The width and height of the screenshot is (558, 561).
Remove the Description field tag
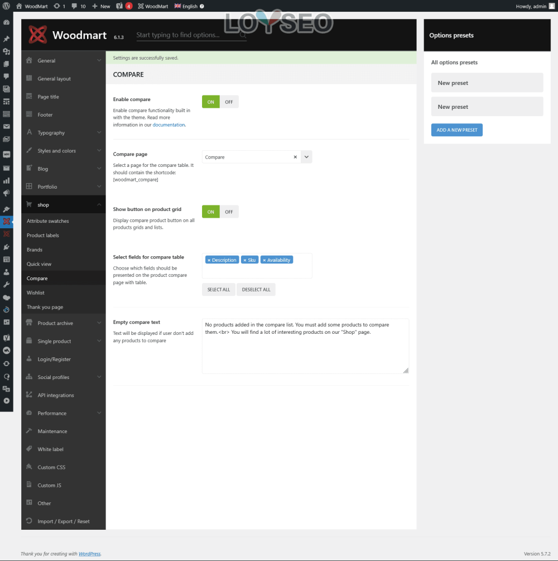(x=209, y=260)
